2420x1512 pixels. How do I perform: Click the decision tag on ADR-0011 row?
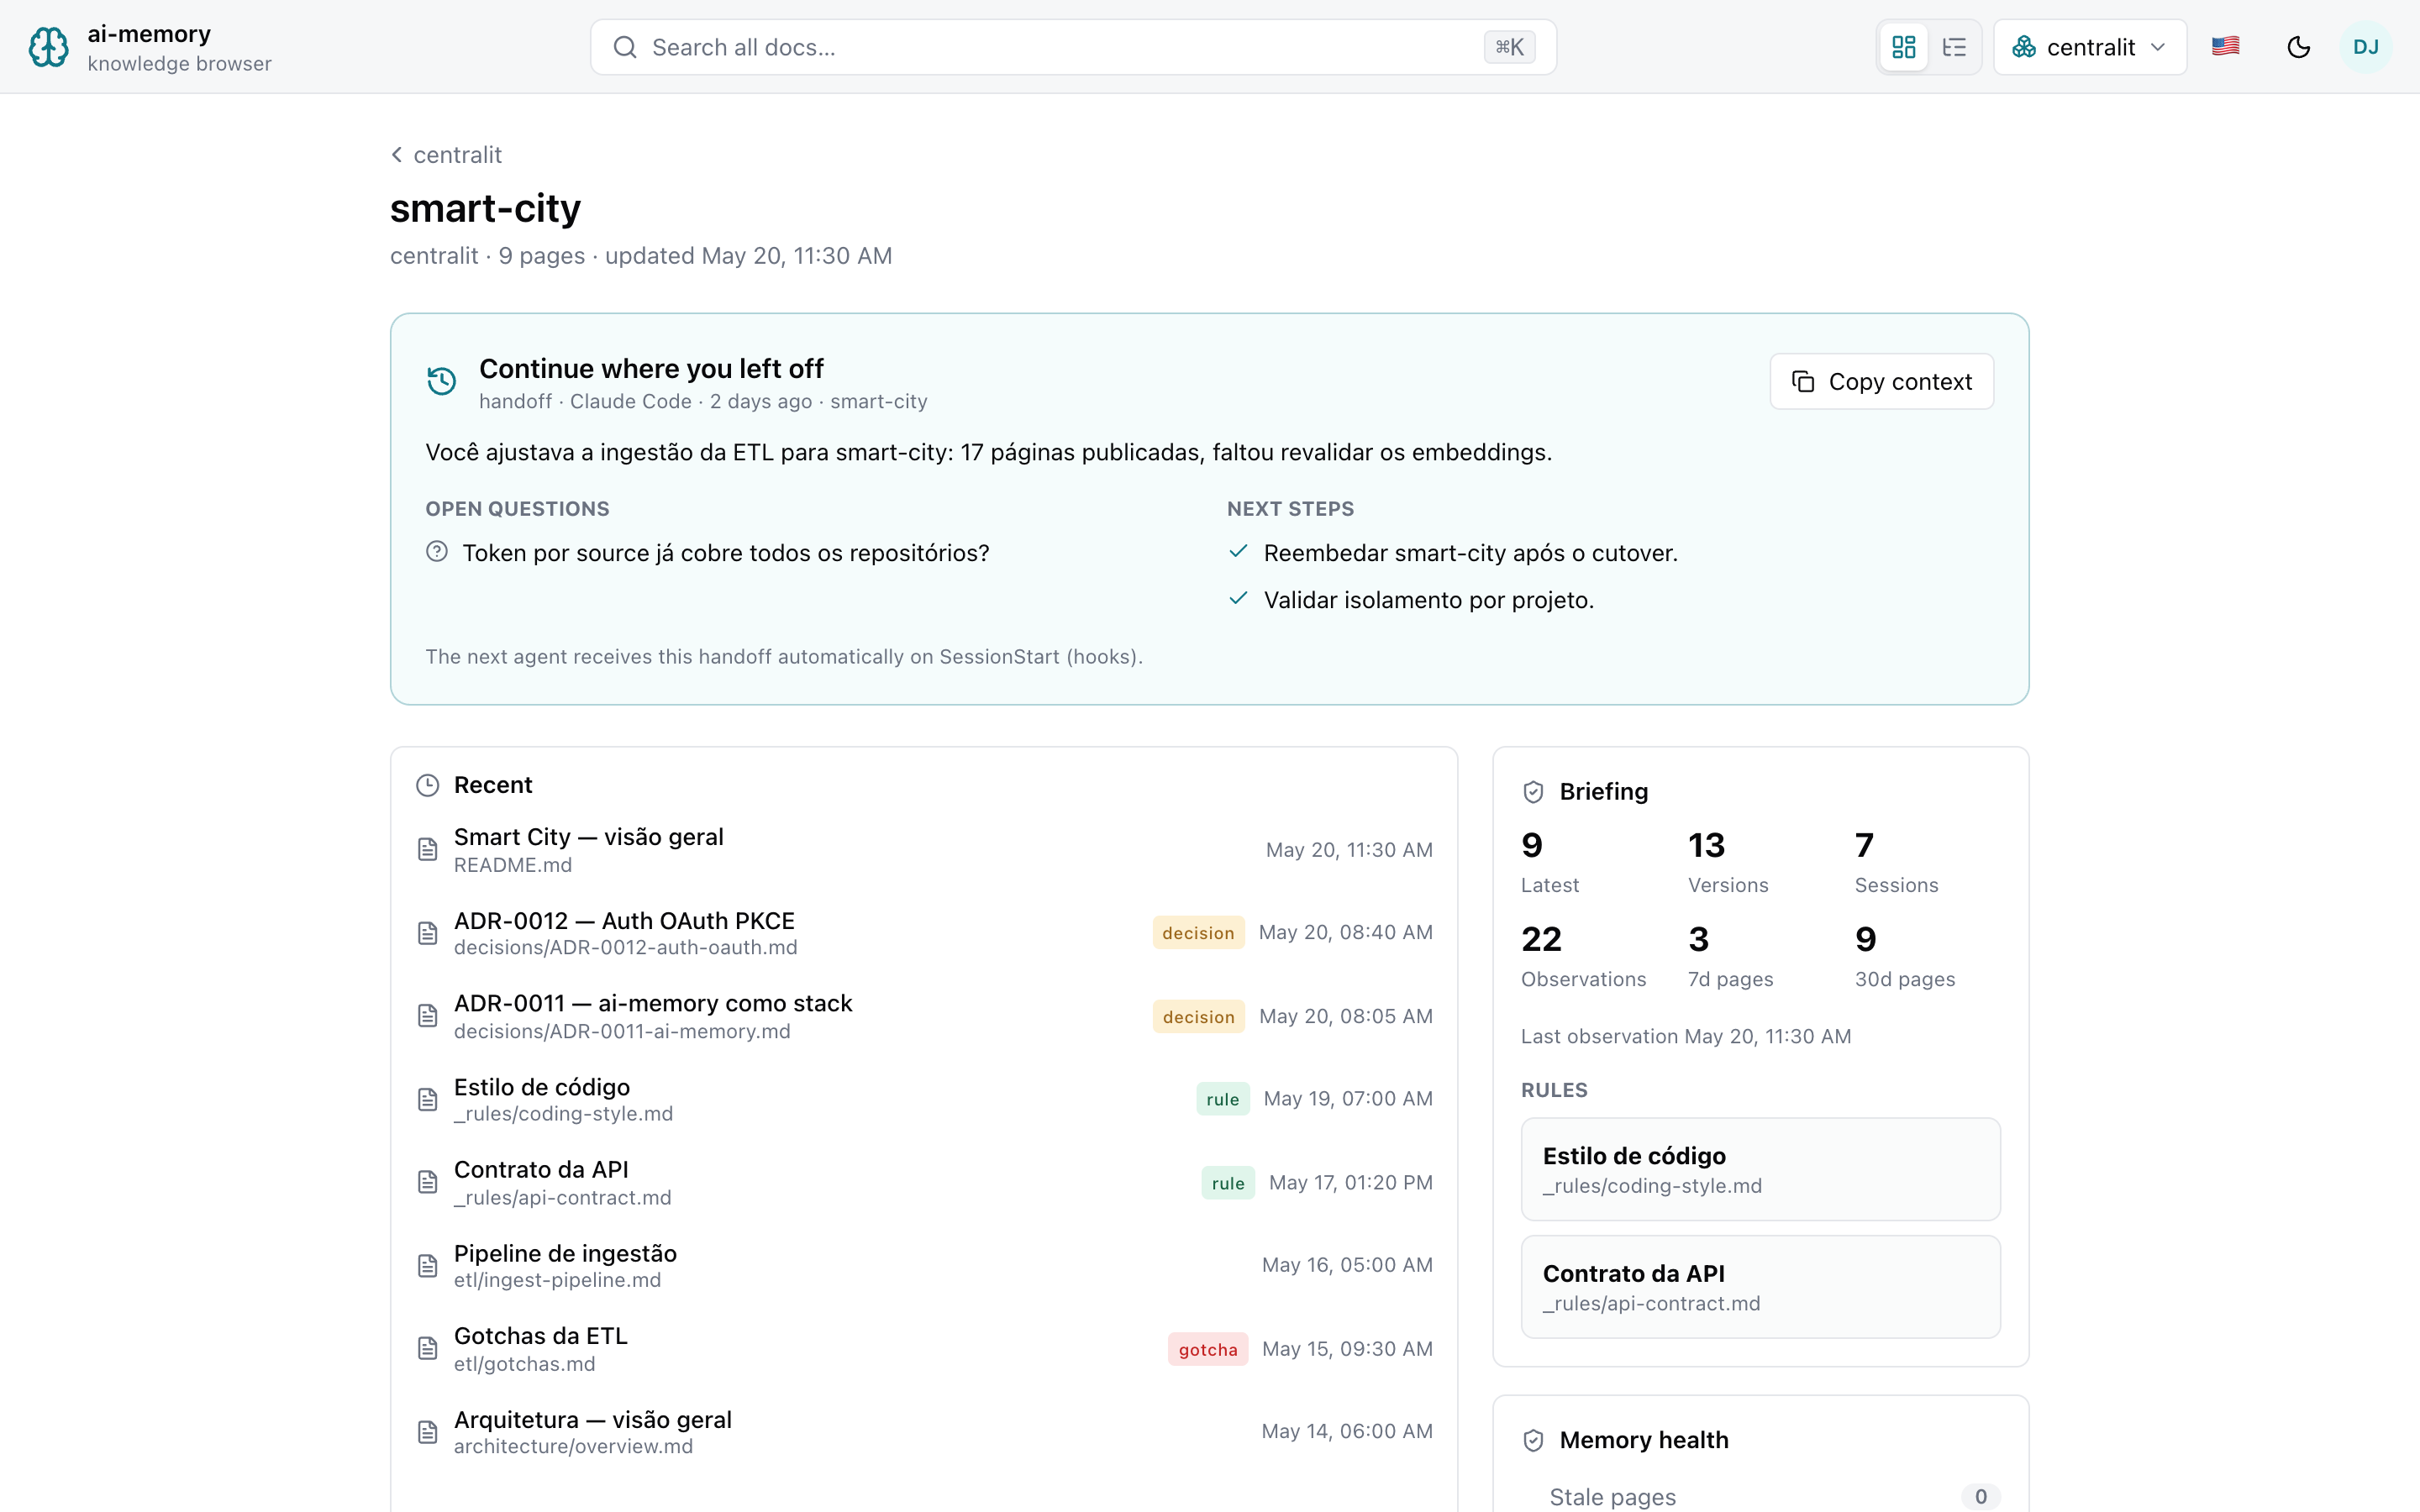[1198, 1016]
